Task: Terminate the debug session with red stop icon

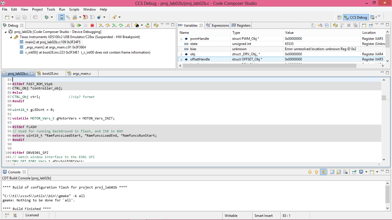Action: (92, 25)
